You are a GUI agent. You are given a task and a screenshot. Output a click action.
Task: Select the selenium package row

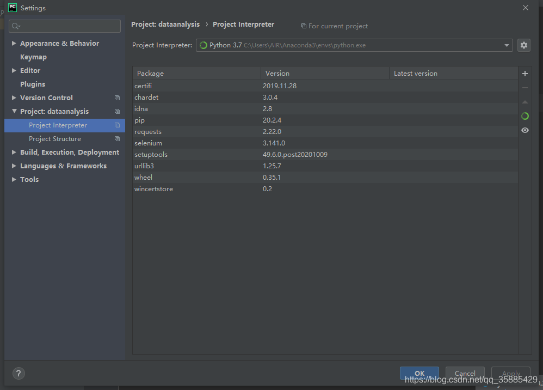point(325,143)
